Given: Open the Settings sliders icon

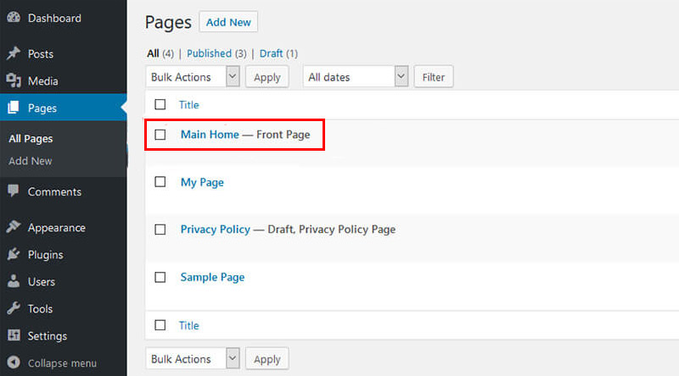Looking at the screenshot, I should point(14,335).
